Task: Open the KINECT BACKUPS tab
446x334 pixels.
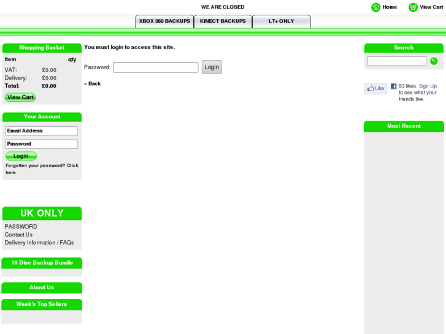Action: tap(223, 21)
